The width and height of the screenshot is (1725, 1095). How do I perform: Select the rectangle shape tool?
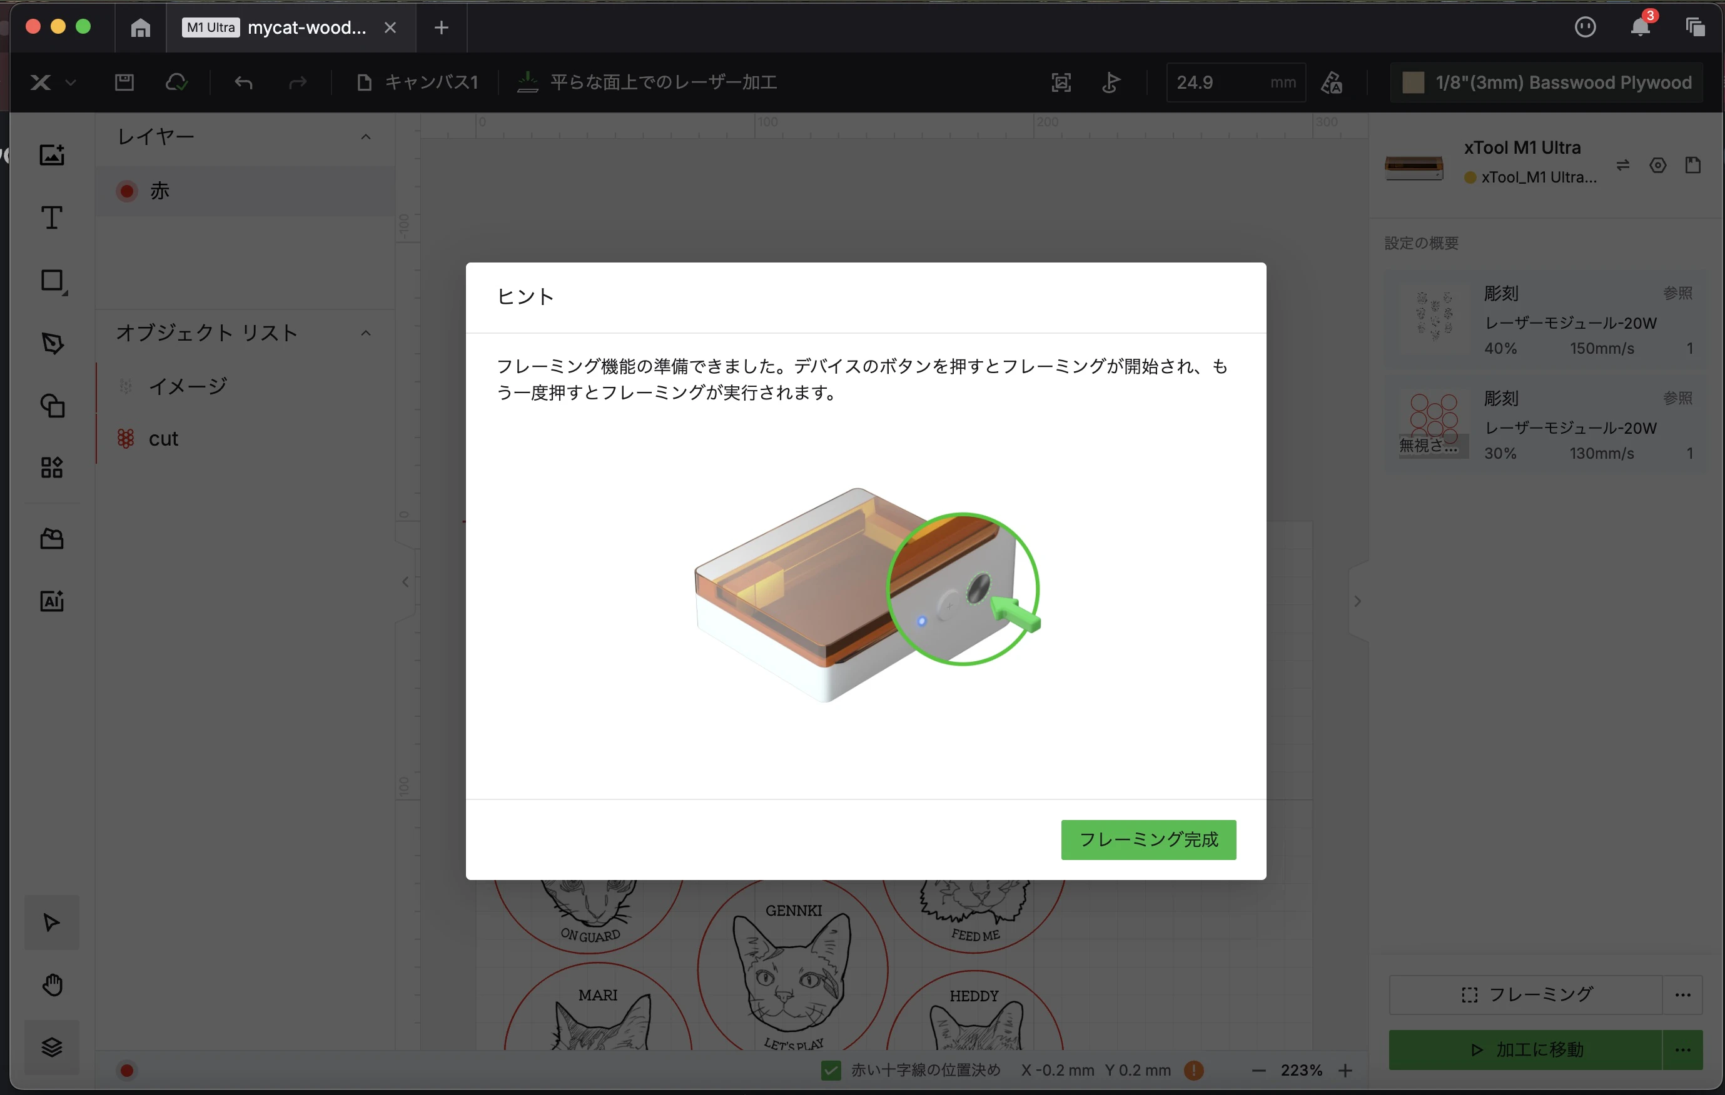click(x=53, y=281)
